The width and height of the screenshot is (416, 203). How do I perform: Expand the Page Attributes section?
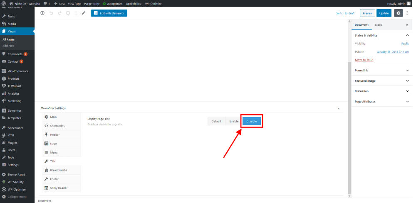coord(382,101)
